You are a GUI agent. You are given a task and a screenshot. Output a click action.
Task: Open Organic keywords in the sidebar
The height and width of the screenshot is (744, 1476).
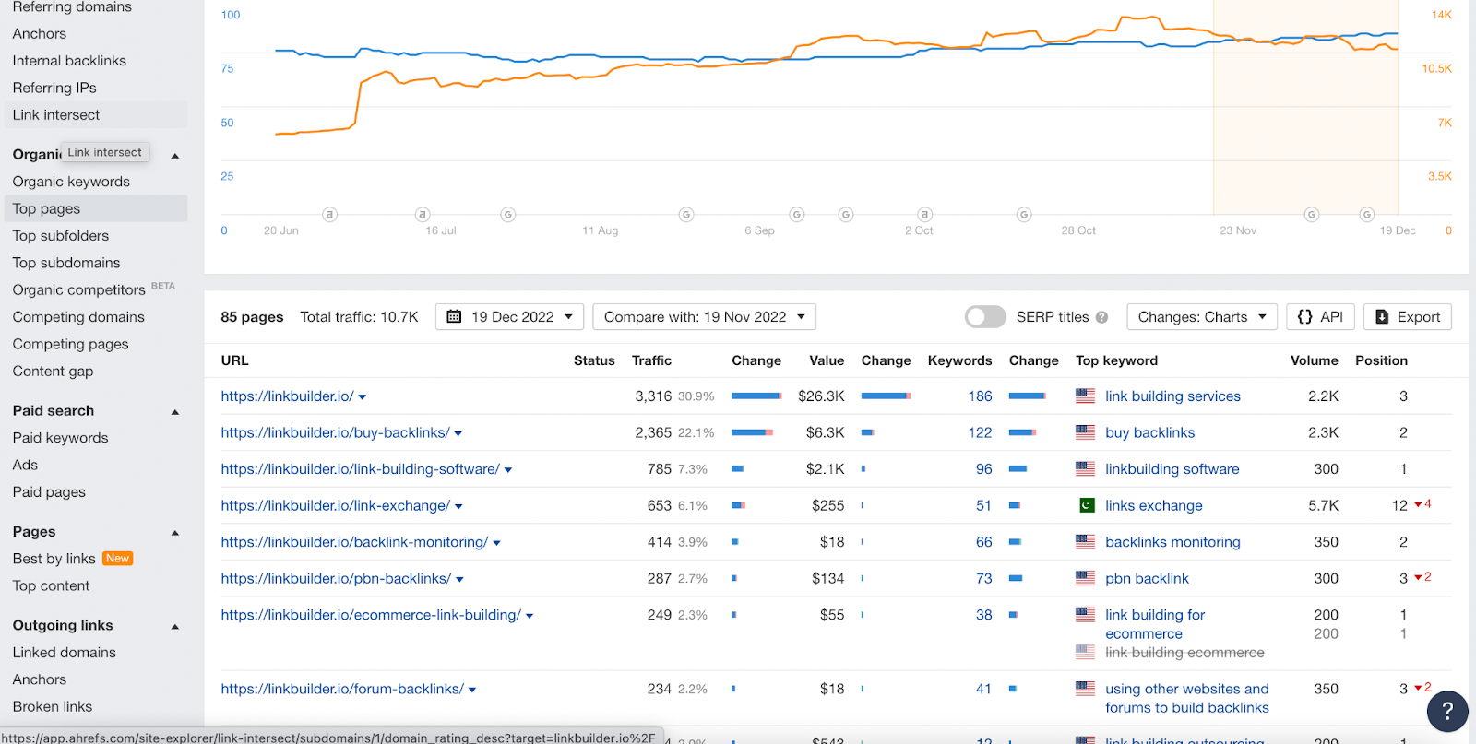click(x=71, y=182)
